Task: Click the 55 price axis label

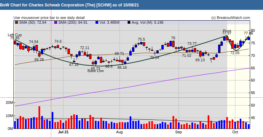Action: tap(253, 93)
